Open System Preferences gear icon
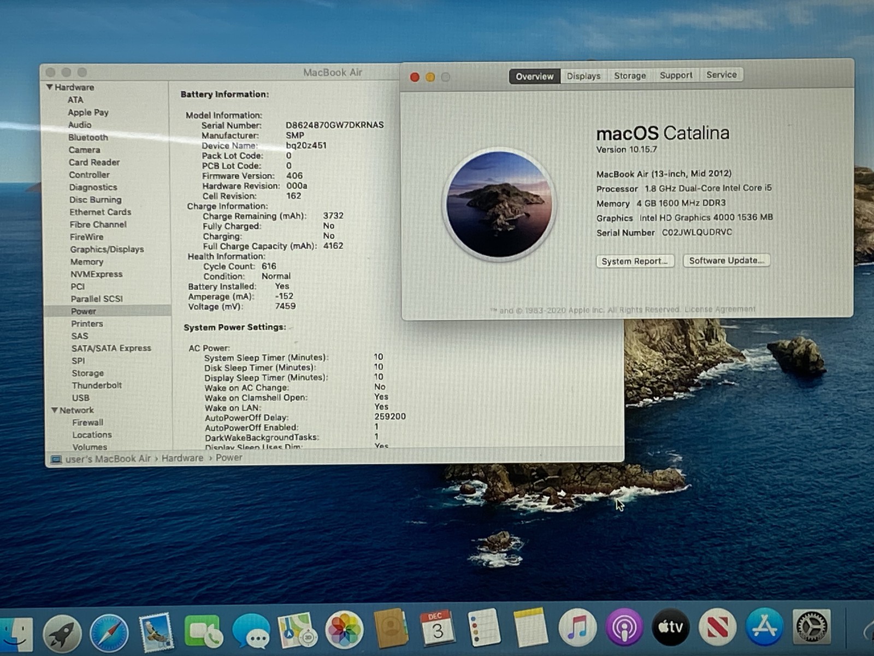Image resolution: width=874 pixels, height=656 pixels. [812, 628]
